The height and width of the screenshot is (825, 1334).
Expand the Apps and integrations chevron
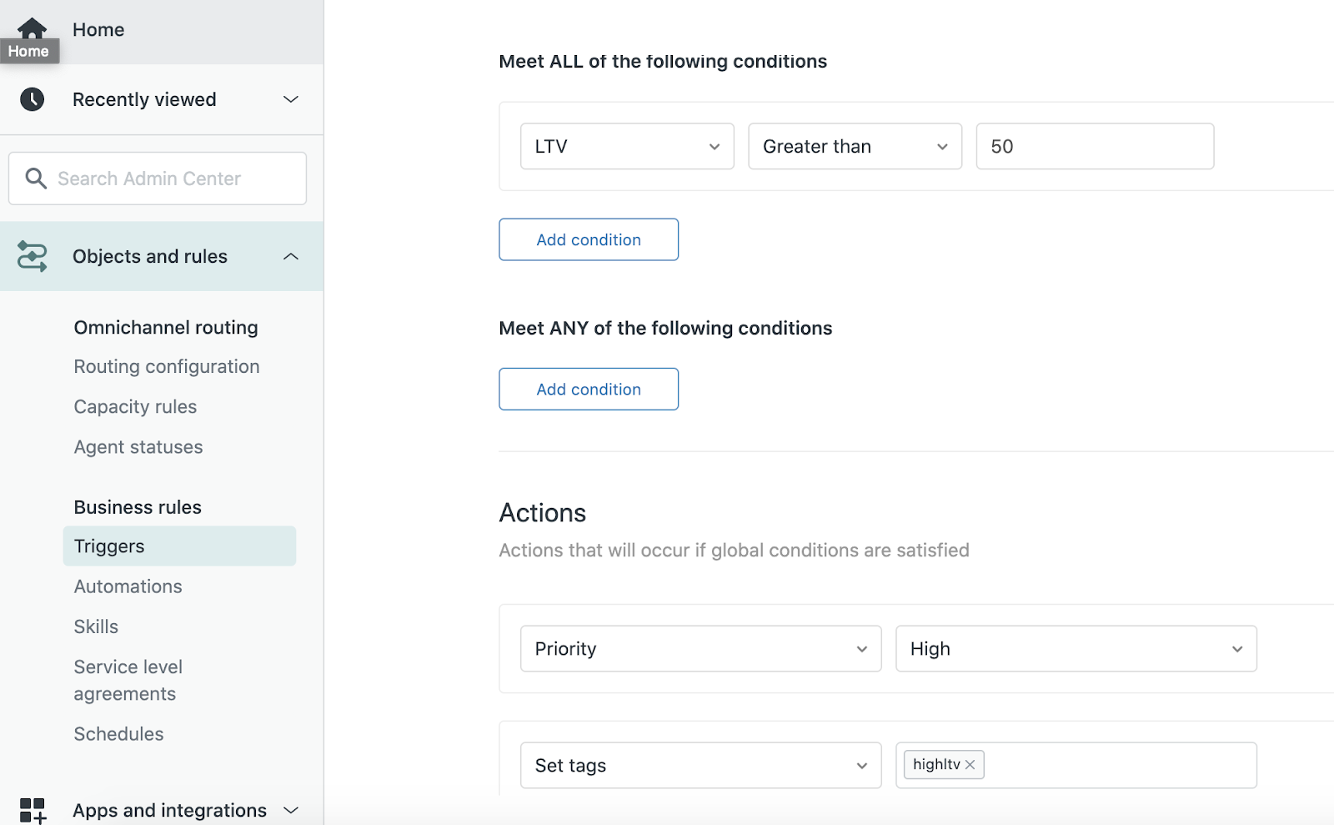[x=291, y=810]
